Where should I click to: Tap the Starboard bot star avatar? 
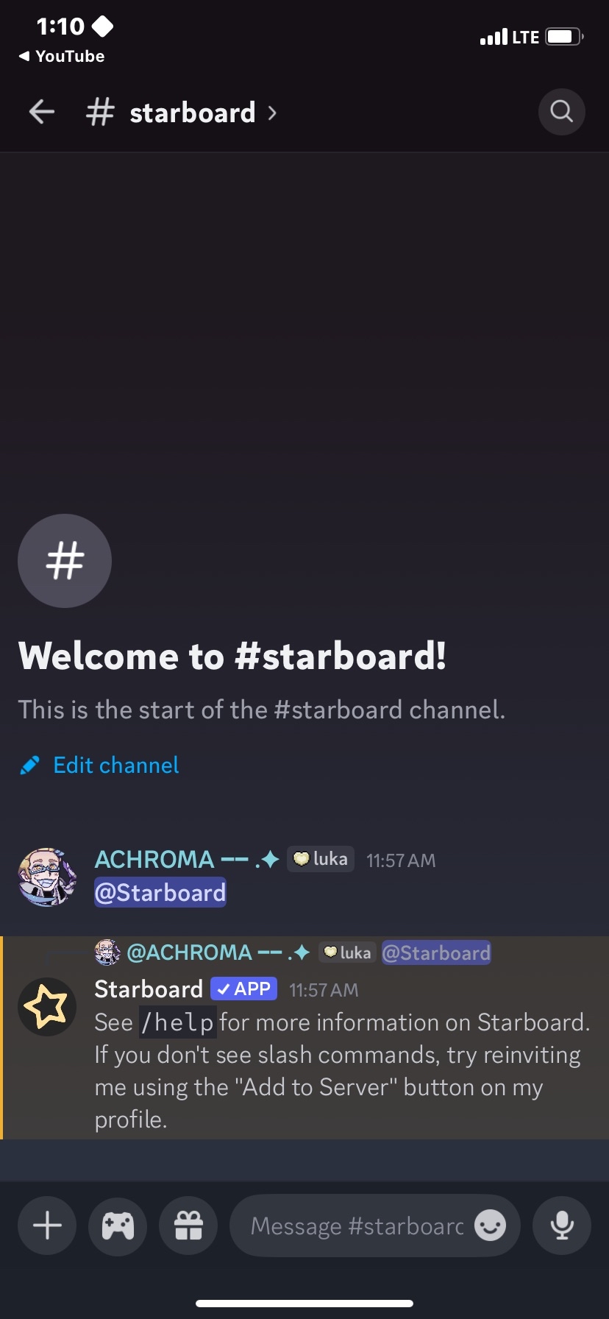[x=47, y=1007]
